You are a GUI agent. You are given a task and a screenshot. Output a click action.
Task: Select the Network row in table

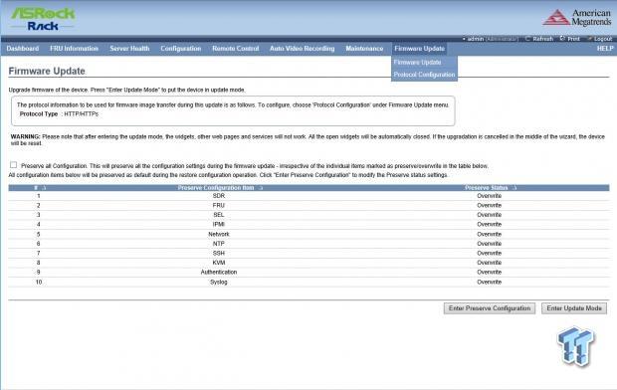click(308, 234)
